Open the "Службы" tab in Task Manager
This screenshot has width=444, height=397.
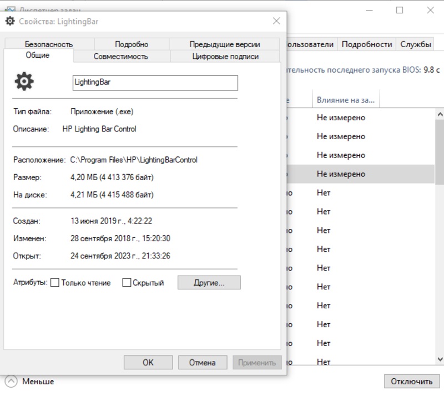416,44
